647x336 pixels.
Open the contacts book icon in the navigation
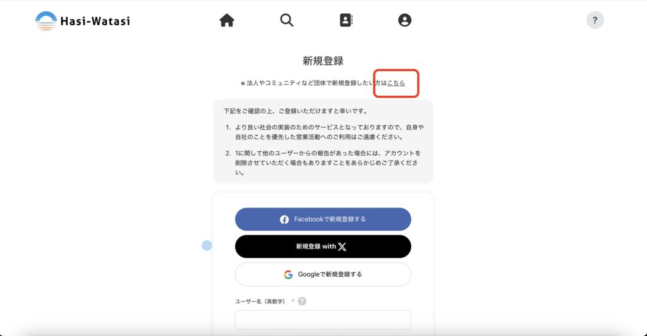346,20
